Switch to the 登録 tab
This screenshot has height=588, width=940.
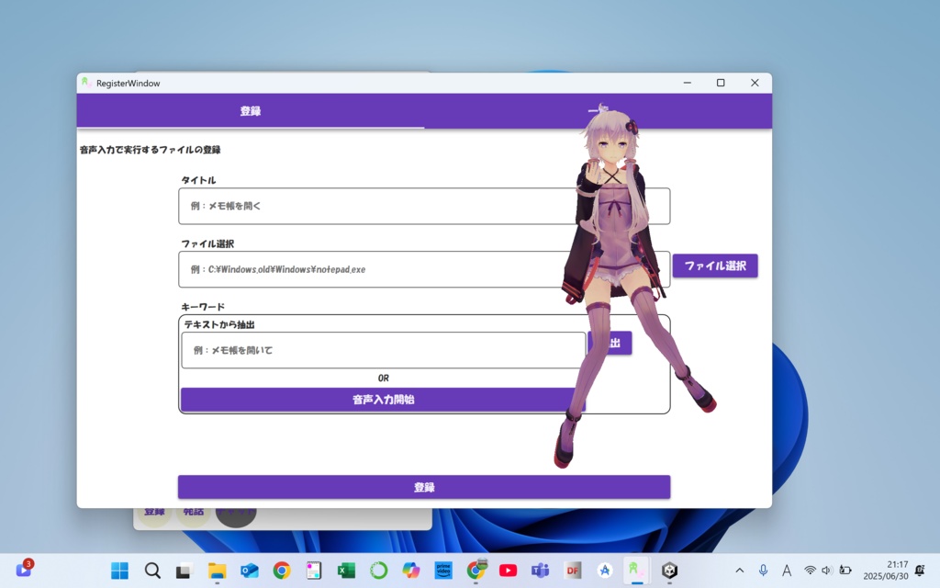click(x=251, y=110)
